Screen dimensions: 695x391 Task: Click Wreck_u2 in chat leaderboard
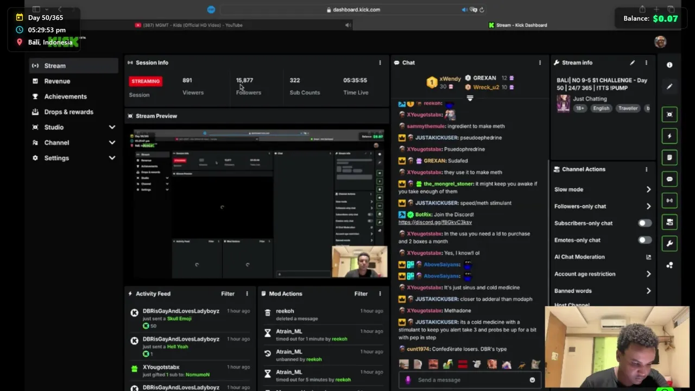486,87
